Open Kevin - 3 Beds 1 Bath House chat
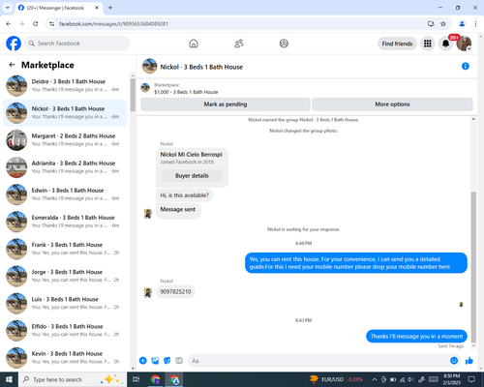 click(x=65, y=358)
